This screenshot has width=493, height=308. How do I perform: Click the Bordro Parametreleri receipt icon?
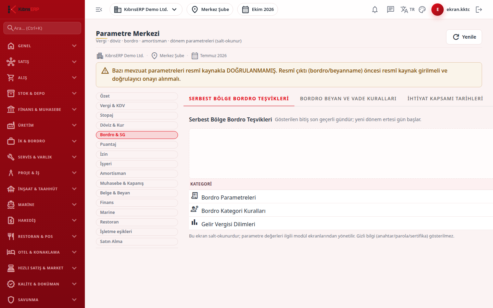tap(194, 196)
